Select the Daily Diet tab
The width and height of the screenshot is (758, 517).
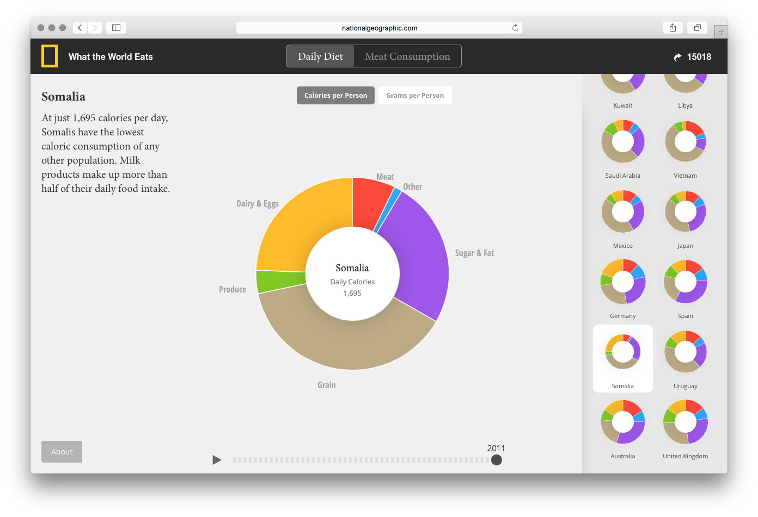coord(320,57)
